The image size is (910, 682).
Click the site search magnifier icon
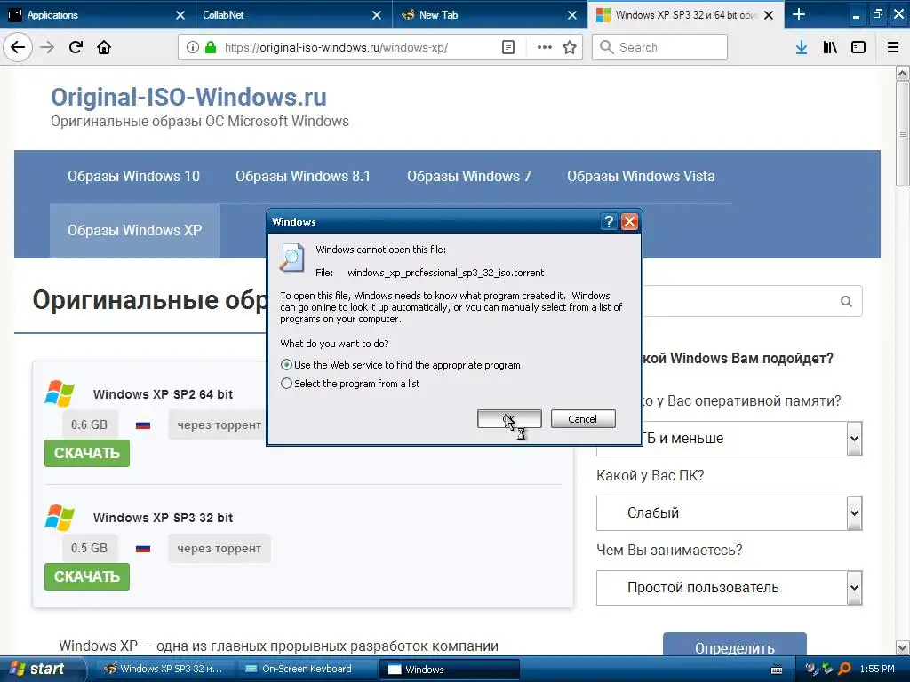[x=846, y=301]
